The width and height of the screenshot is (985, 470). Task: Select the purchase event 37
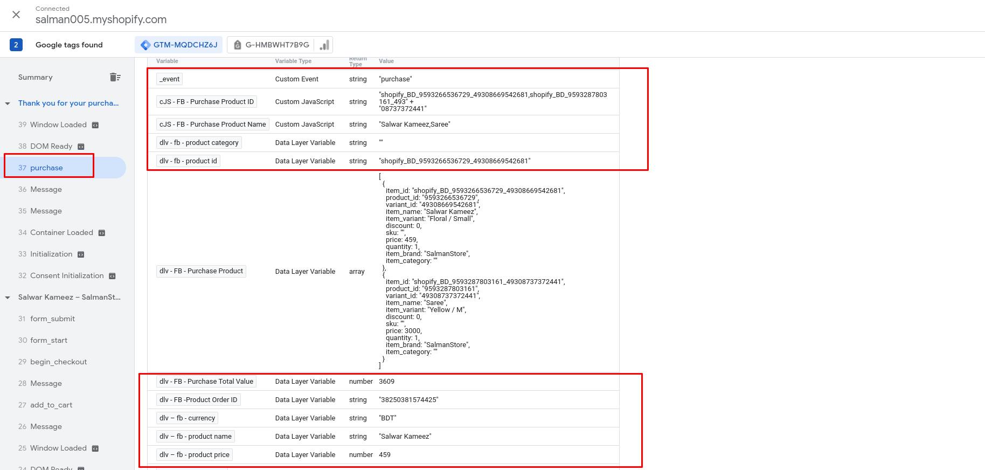pyautogui.click(x=46, y=168)
